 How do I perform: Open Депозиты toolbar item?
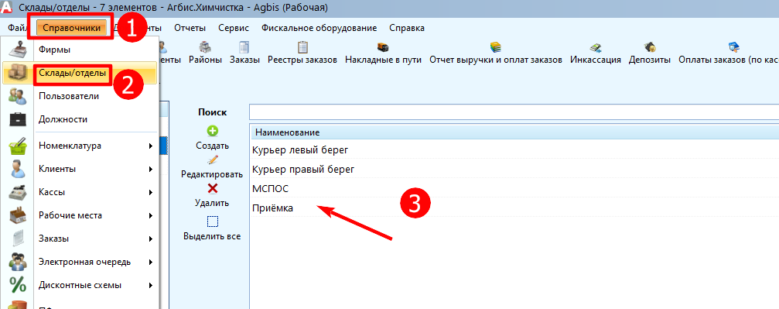650,53
